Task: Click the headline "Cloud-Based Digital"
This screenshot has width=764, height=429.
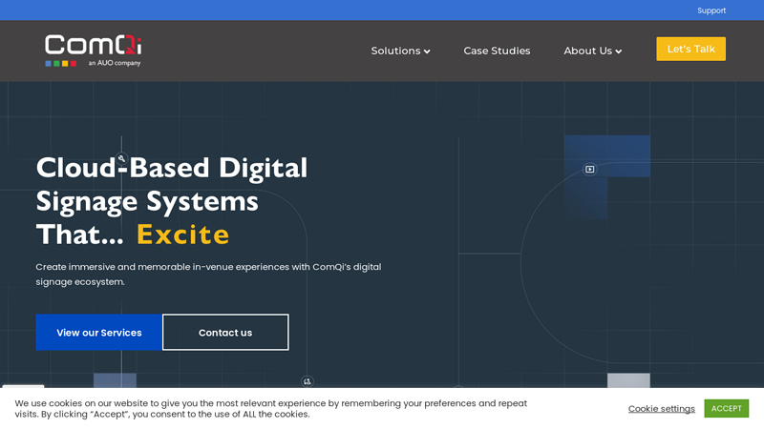Action: (x=172, y=168)
